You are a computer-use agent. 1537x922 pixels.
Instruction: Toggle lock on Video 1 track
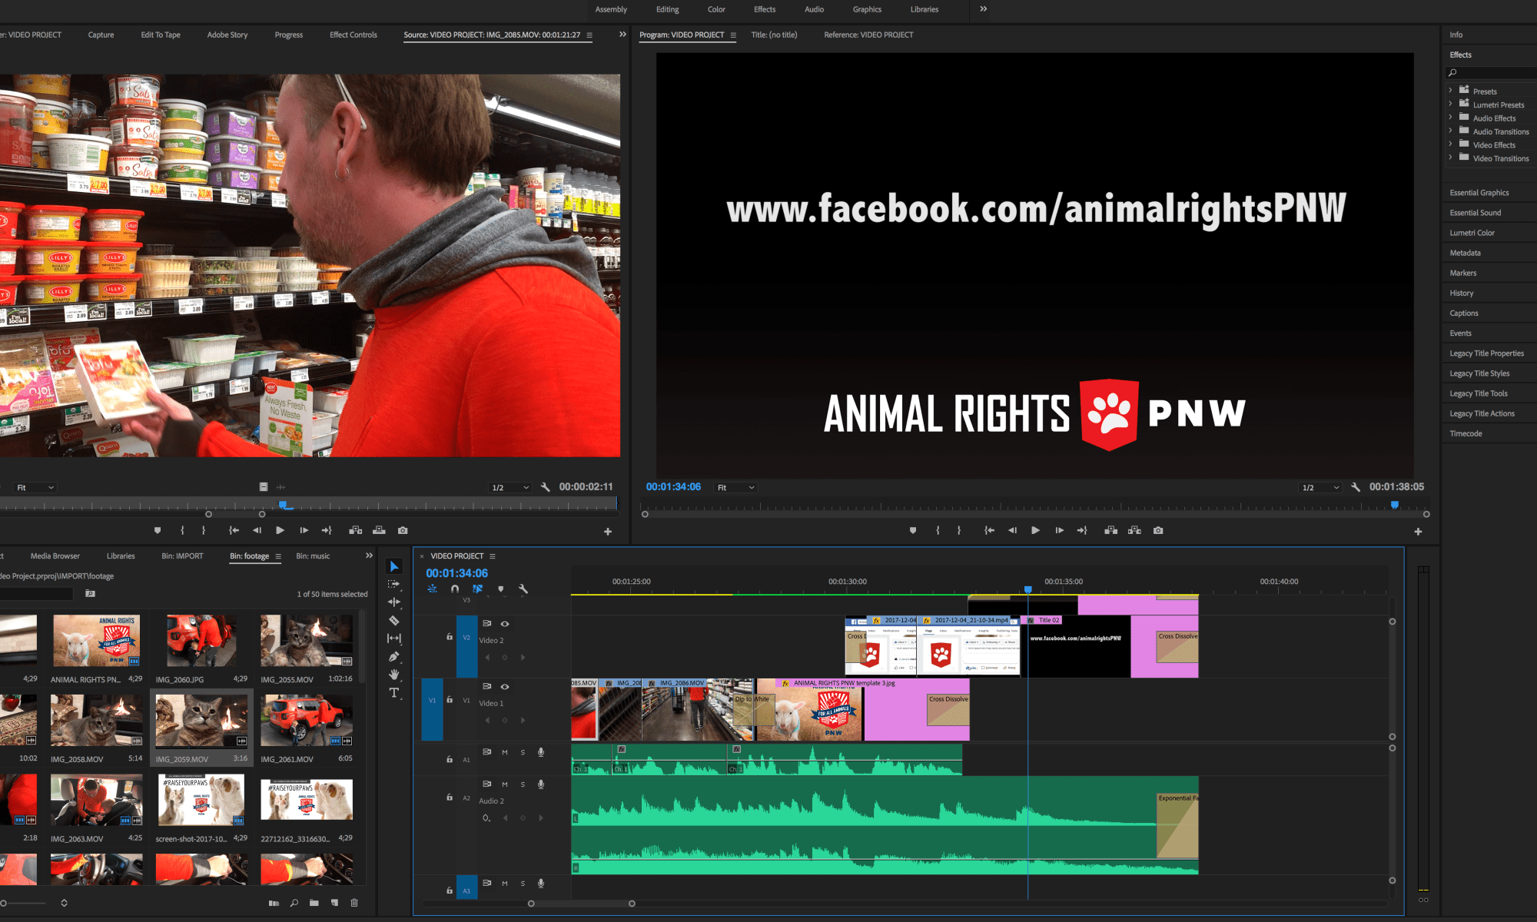(450, 700)
